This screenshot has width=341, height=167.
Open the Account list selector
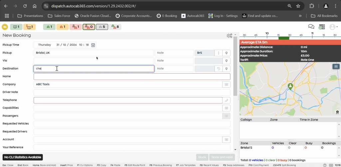point(226,139)
